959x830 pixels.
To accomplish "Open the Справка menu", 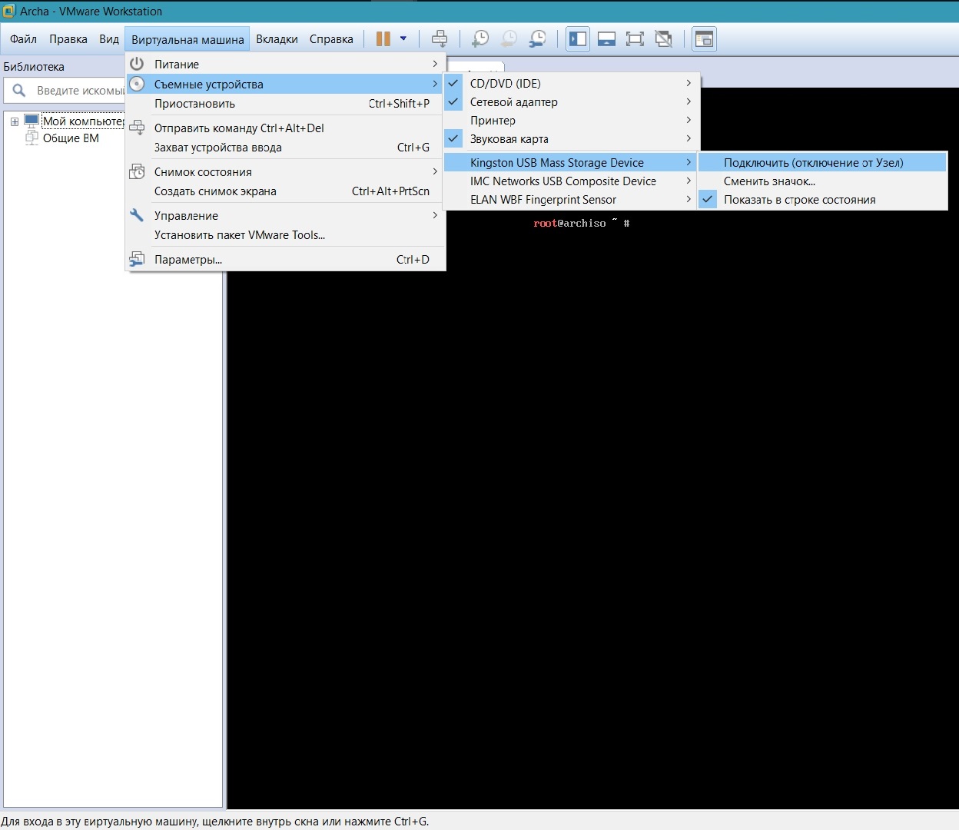I will [x=331, y=39].
